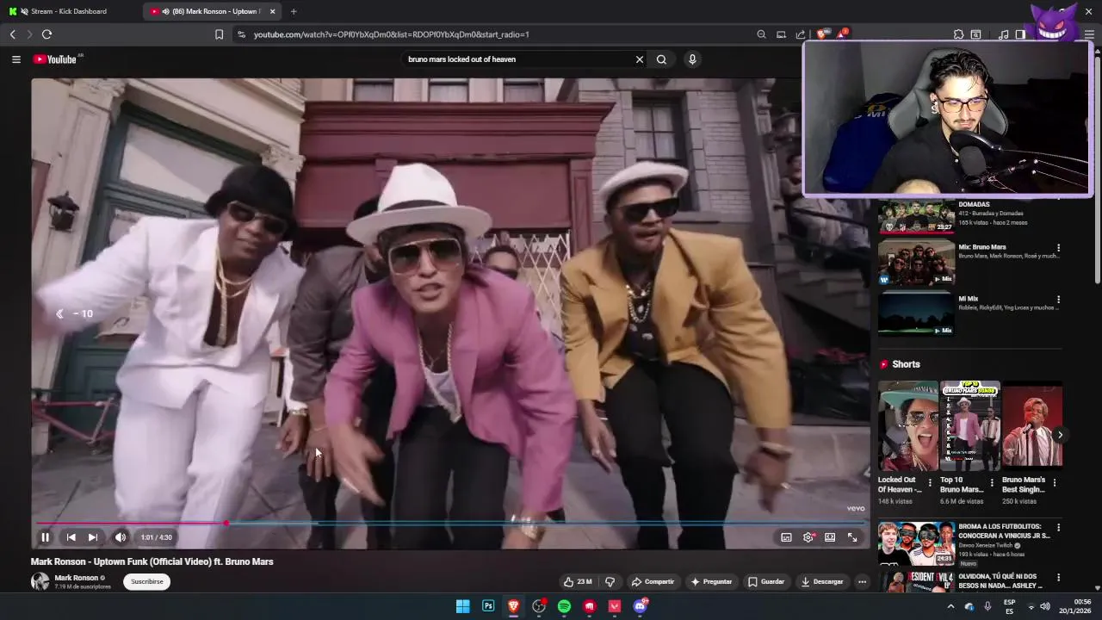Click the Preguntar button
This screenshot has height=620, width=1102.
coord(711,581)
